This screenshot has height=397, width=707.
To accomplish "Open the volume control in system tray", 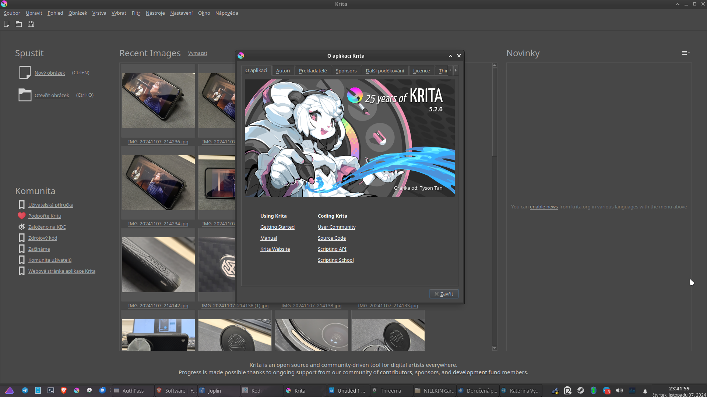I will 619,390.
